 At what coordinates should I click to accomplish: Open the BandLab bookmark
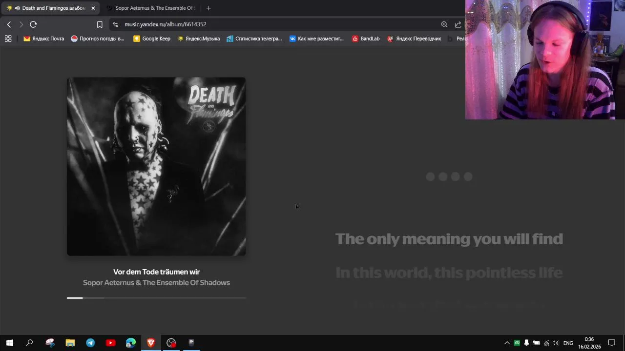(366, 39)
